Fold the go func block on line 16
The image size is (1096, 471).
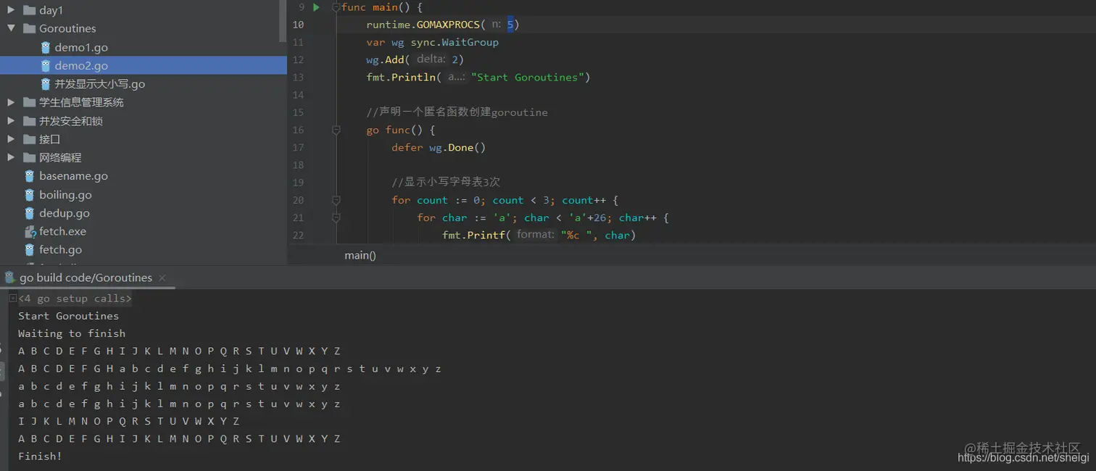tap(336, 130)
